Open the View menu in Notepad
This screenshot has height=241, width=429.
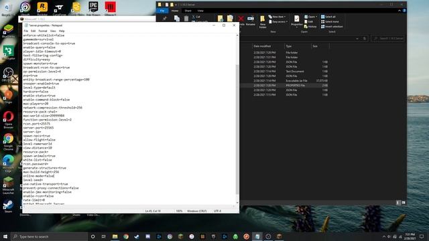53,31
